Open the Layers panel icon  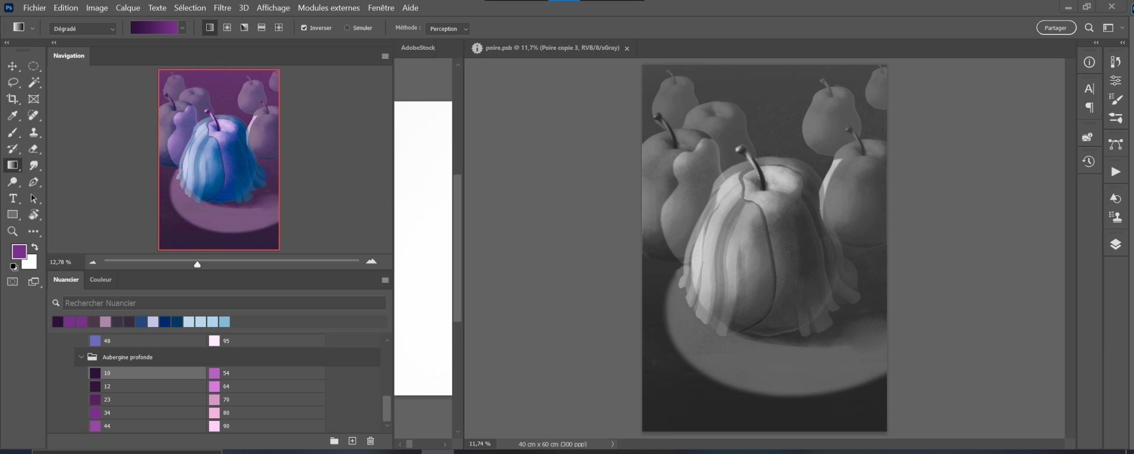tap(1115, 244)
